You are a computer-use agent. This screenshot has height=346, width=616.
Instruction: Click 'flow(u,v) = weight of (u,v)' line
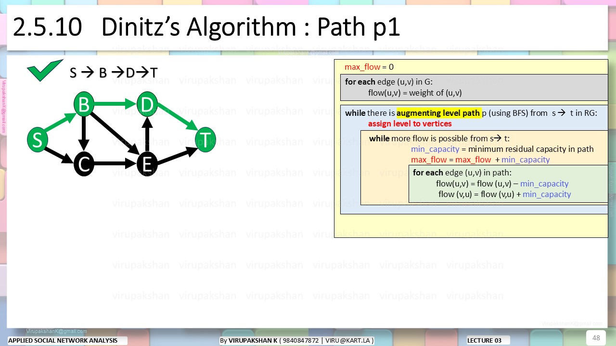coord(415,93)
